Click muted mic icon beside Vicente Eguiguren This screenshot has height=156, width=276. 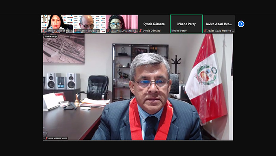pos(76,31)
